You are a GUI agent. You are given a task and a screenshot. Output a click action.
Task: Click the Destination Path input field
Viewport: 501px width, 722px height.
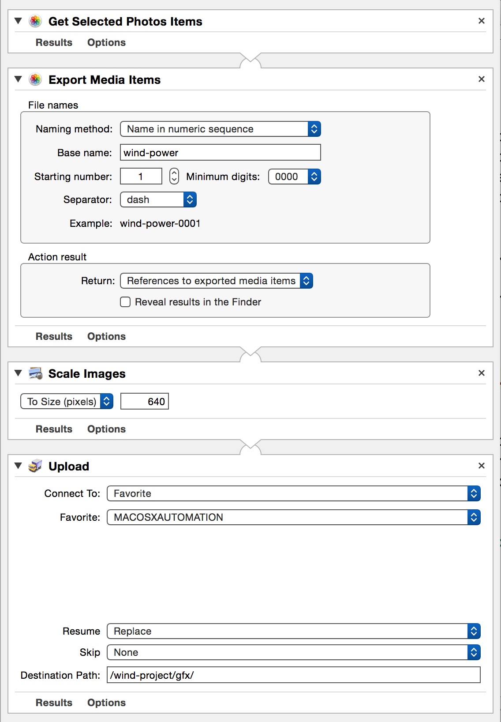(294, 675)
